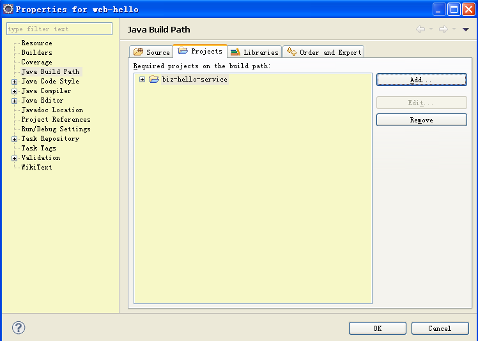Select Project References in the tree
Image resolution: width=478 pixels, height=341 pixels.
point(56,120)
